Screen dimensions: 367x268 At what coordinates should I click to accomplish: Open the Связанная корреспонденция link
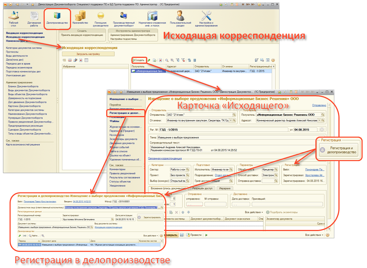click(x=164, y=158)
